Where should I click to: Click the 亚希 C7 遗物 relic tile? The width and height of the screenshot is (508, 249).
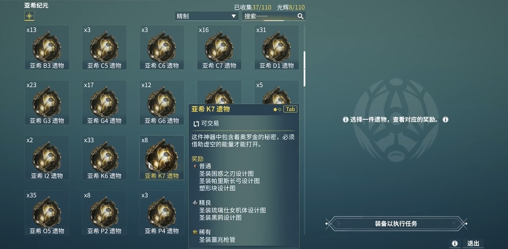219,48
